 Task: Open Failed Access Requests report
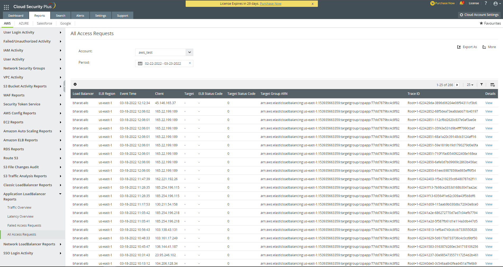24,226
